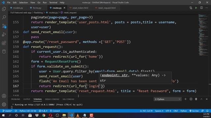
Task: Open the Terminal menu
Action: click(53, 3)
